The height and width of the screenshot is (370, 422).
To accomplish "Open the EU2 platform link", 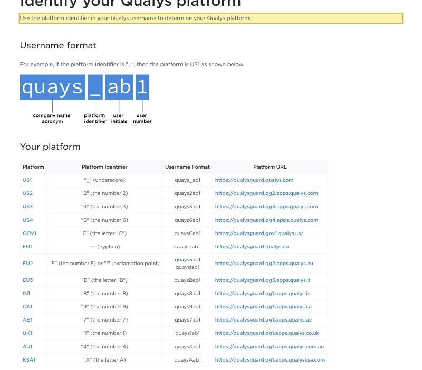I will pos(28,263).
